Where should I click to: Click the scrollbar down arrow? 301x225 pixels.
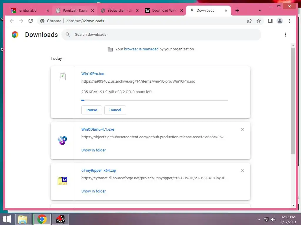(x=293, y=205)
